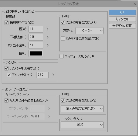The width and height of the screenshot is (138, 136).
Task: Click the オフセット量(Q) input field
Action: 36,45
